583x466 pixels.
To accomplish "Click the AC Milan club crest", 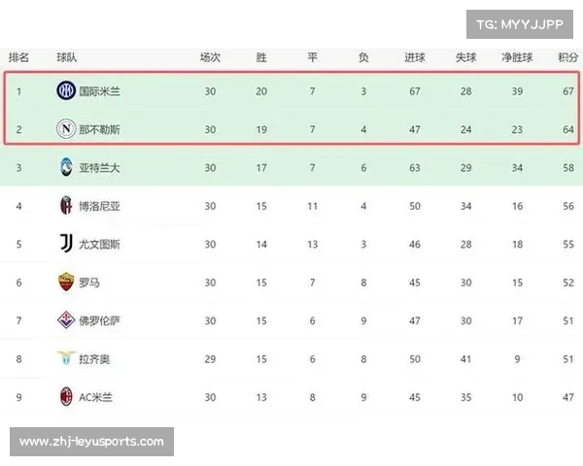I will [x=65, y=397].
